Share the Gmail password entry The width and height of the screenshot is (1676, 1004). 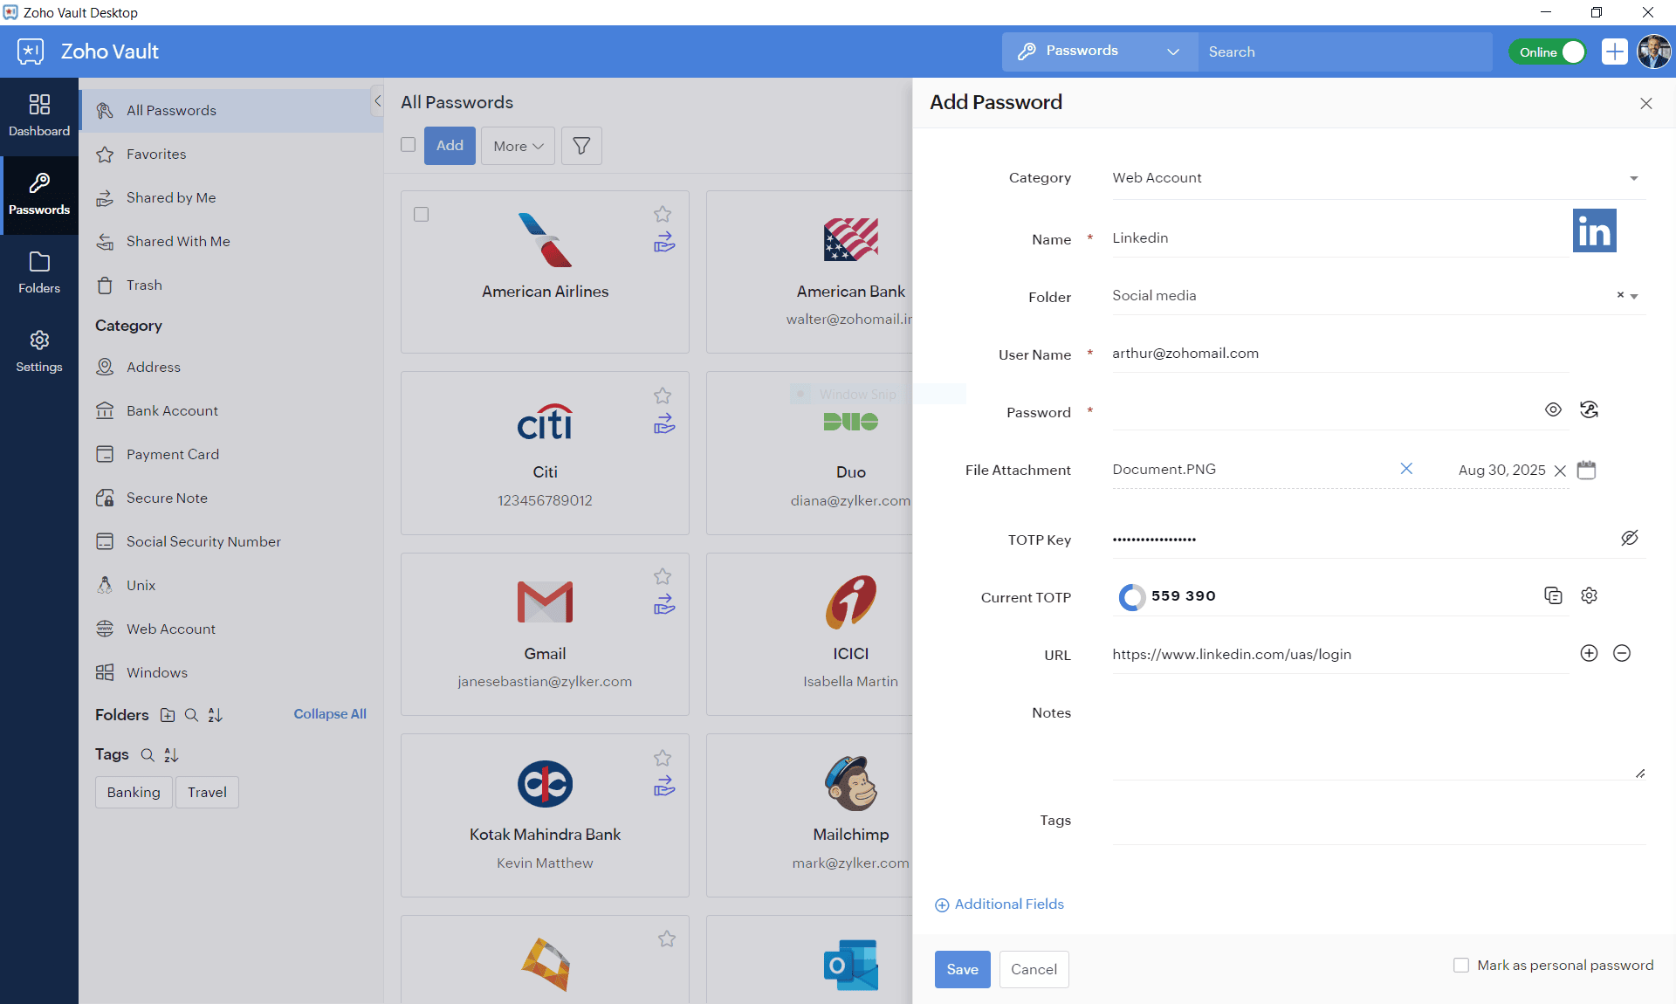pos(664,604)
